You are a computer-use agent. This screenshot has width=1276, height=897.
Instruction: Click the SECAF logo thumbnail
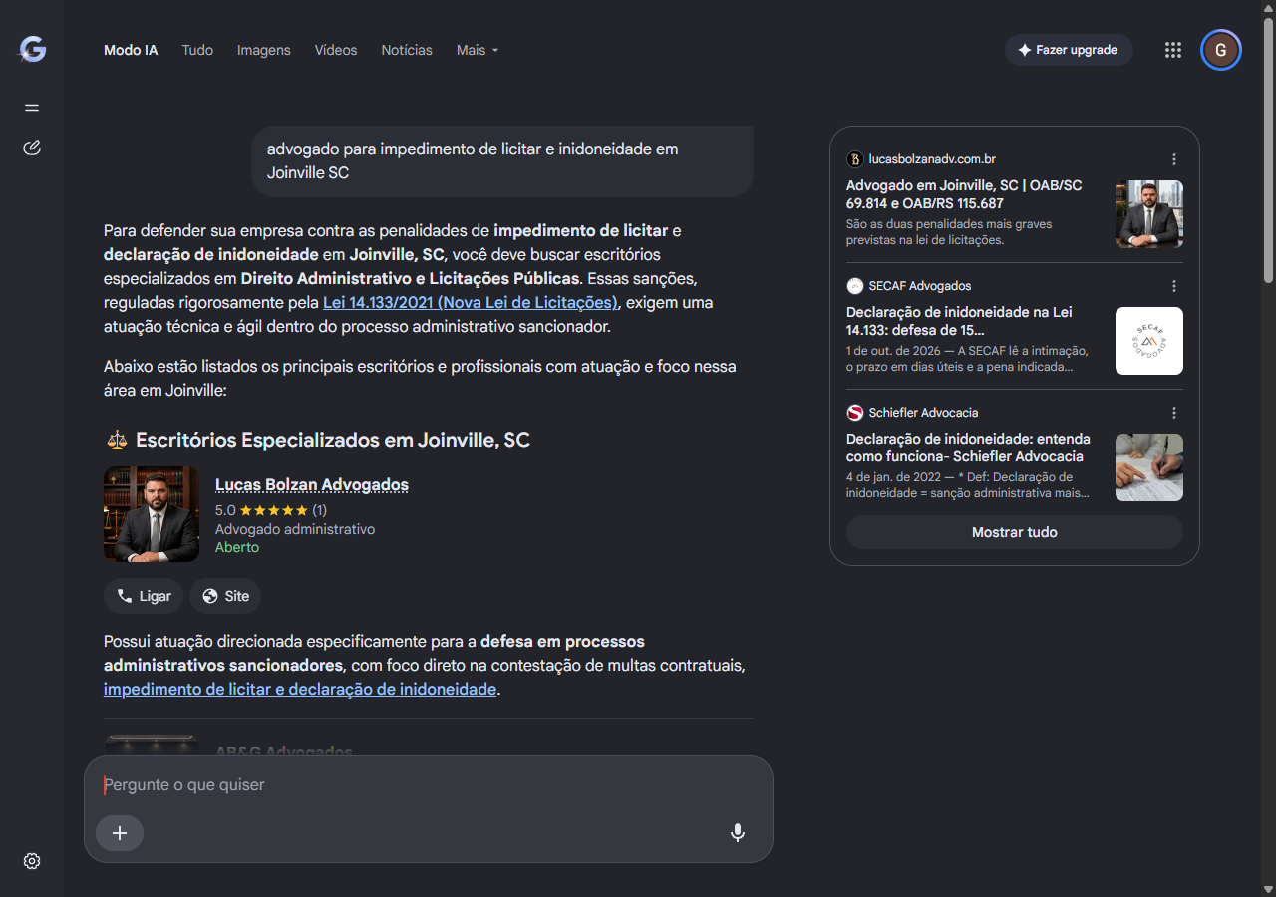click(1149, 341)
